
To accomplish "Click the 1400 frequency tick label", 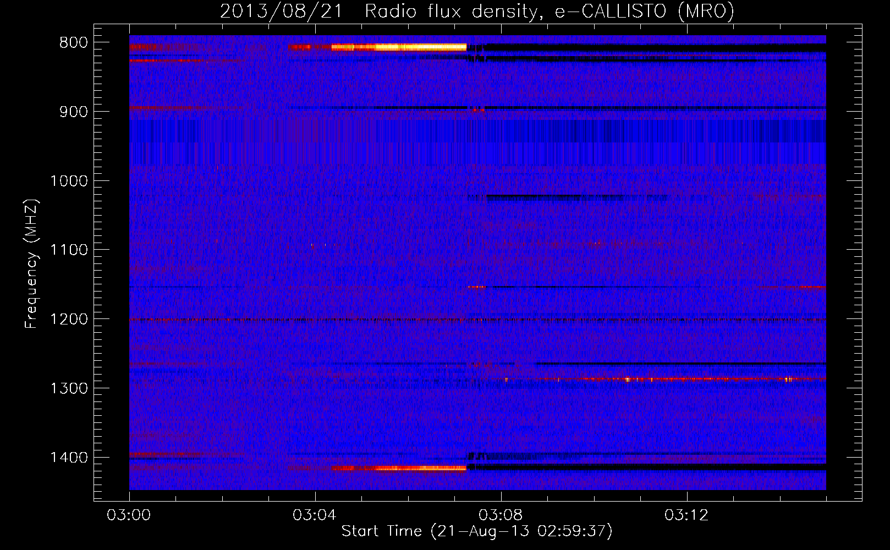I will tap(69, 458).
